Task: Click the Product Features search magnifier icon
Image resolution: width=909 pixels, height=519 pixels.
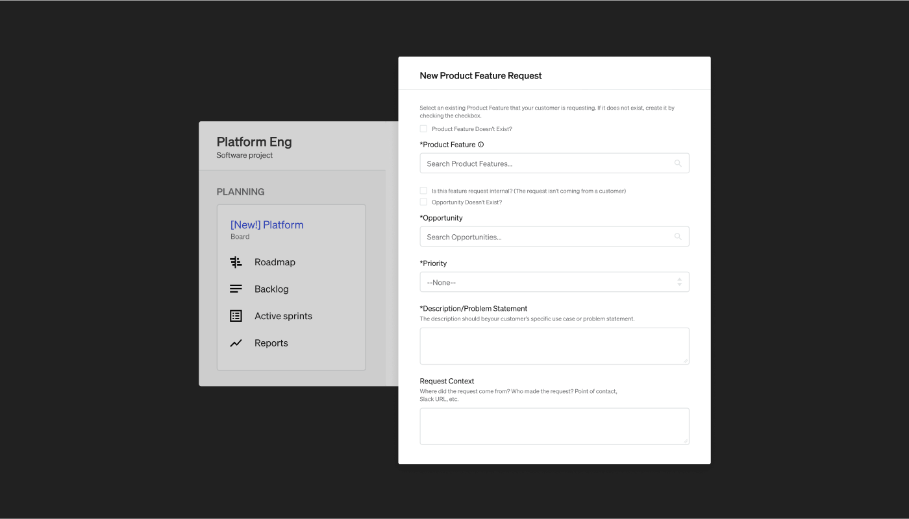Action: point(678,163)
